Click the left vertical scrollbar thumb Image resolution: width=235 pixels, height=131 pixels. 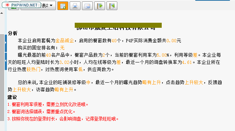[x=2, y=78]
